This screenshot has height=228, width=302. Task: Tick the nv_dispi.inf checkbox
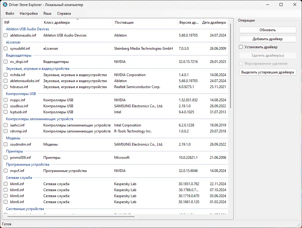tap(6, 62)
